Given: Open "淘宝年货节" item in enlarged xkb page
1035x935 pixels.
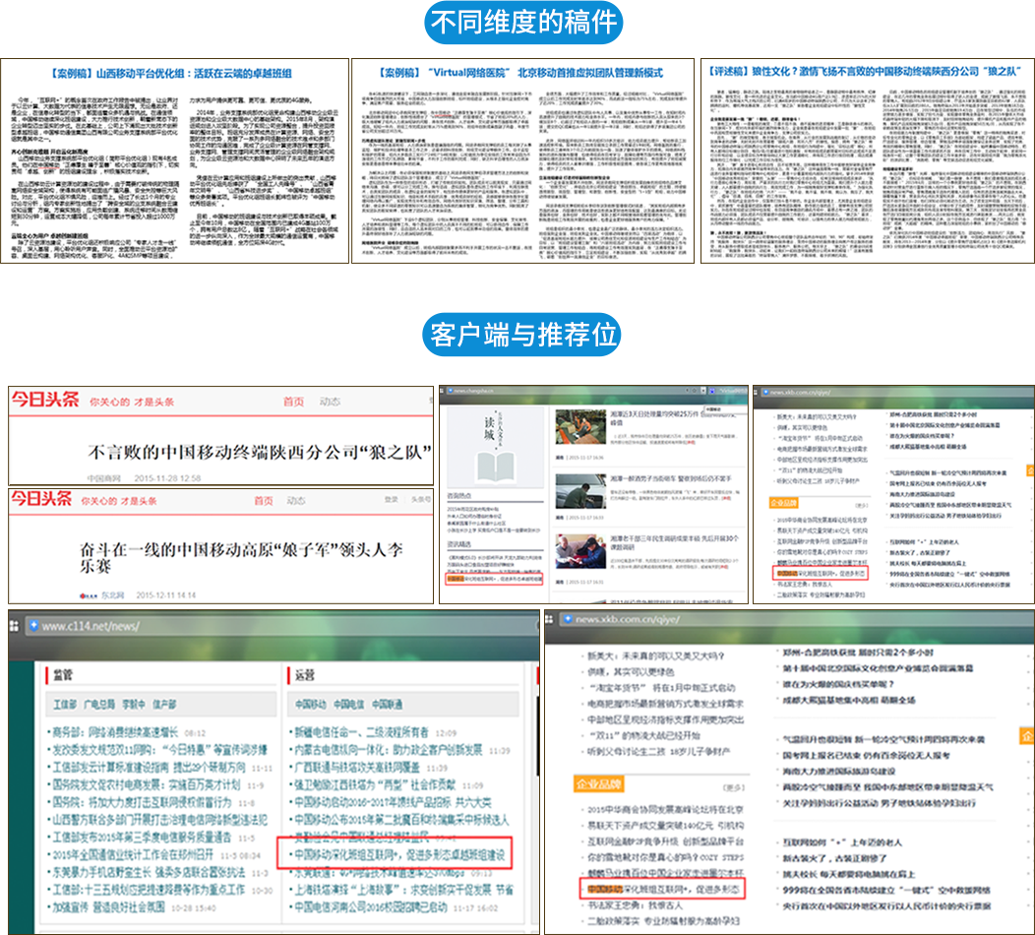Looking at the screenshot, I should pyautogui.click(x=661, y=688).
